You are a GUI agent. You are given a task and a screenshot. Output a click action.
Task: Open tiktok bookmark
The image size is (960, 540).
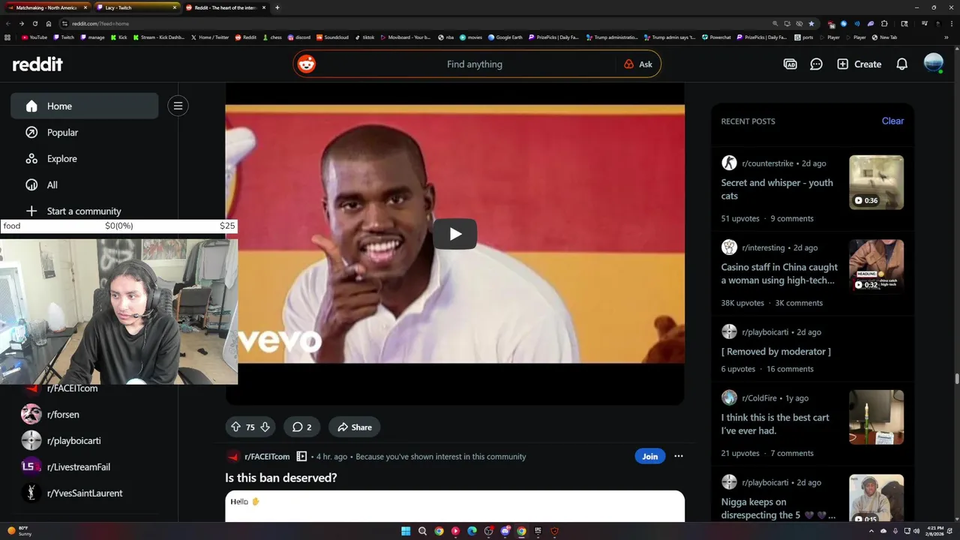tap(364, 37)
